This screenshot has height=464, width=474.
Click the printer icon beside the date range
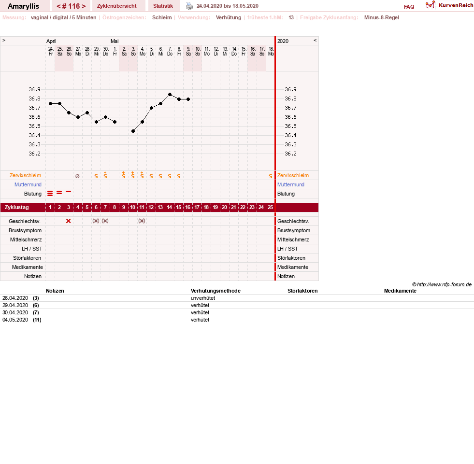[189, 6]
